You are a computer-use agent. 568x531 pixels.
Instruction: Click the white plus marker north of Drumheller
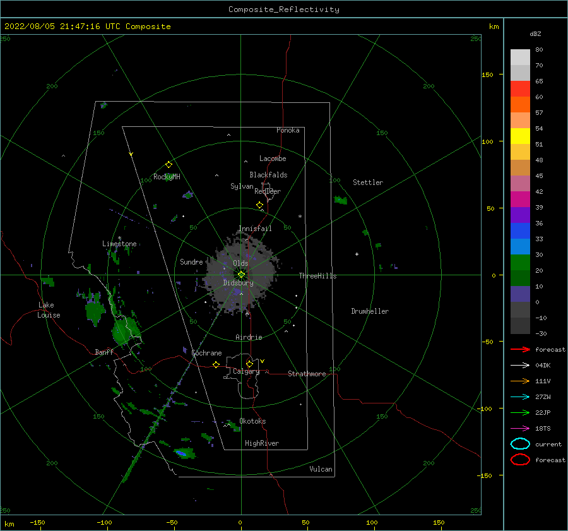click(x=357, y=254)
